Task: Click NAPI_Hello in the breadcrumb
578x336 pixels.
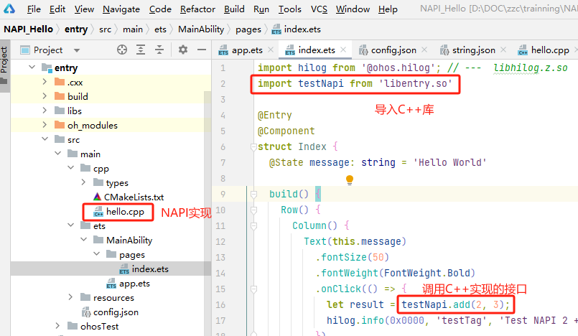Action: point(29,29)
